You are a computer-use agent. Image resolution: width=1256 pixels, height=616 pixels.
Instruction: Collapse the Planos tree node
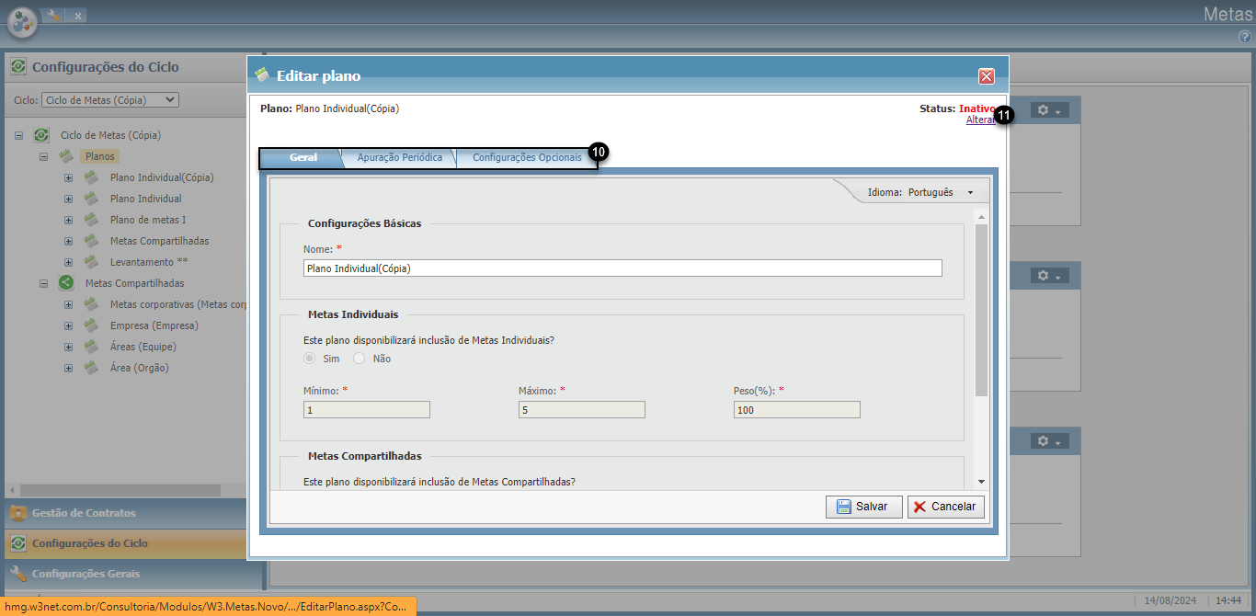pyautogui.click(x=43, y=156)
